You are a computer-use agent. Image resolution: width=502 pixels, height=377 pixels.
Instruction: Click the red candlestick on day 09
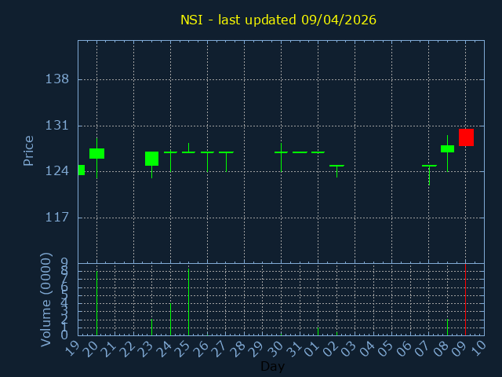tap(466, 137)
